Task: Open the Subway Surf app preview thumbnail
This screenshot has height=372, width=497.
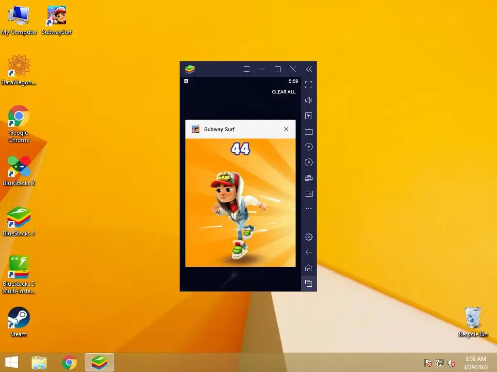Action: click(240, 202)
